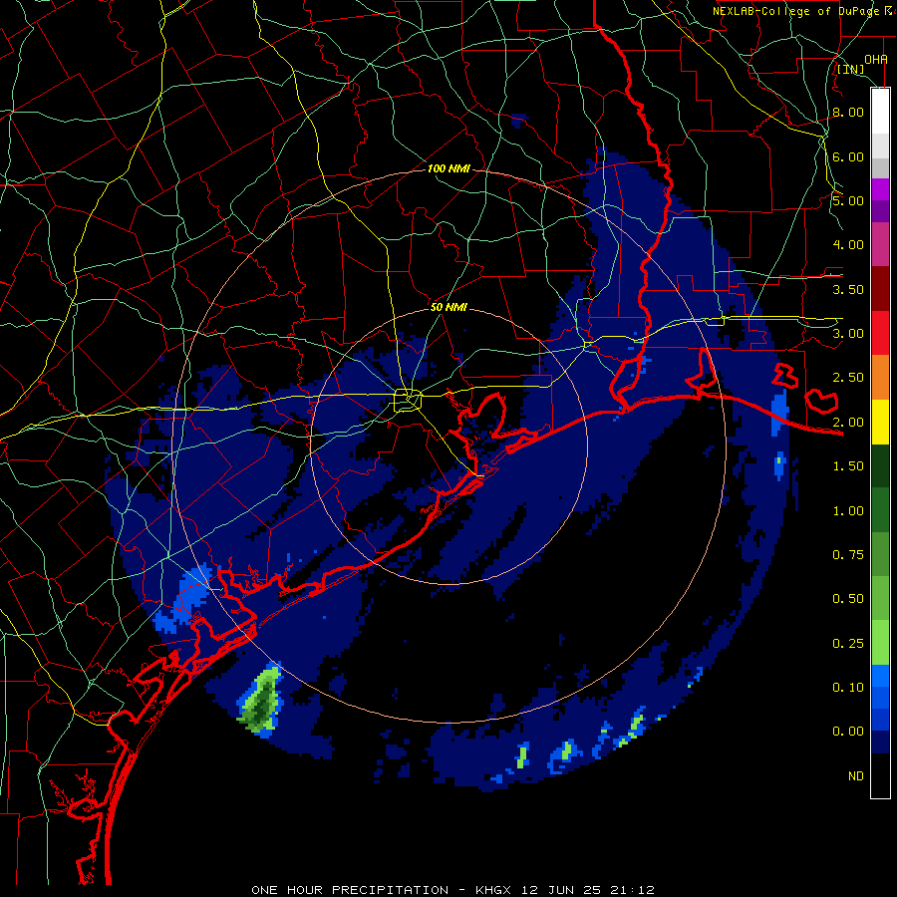Click the "0.75" legend value
The image size is (897, 897).
(x=848, y=555)
